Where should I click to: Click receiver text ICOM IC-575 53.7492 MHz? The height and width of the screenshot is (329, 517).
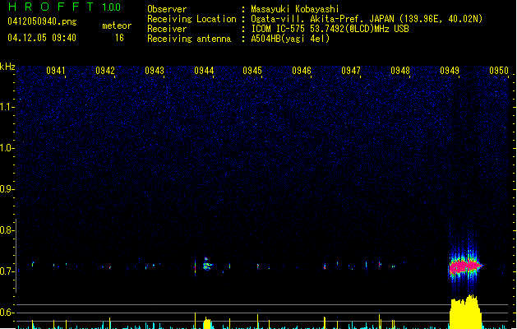tap(330, 29)
